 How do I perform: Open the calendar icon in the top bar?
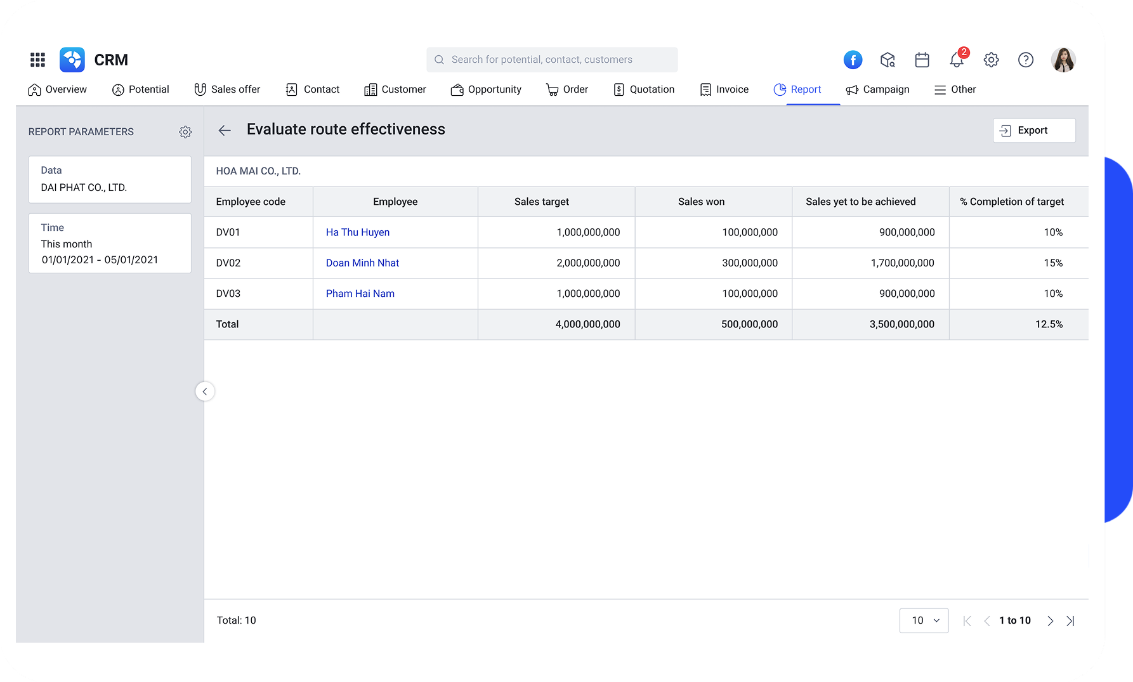(x=922, y=60)
